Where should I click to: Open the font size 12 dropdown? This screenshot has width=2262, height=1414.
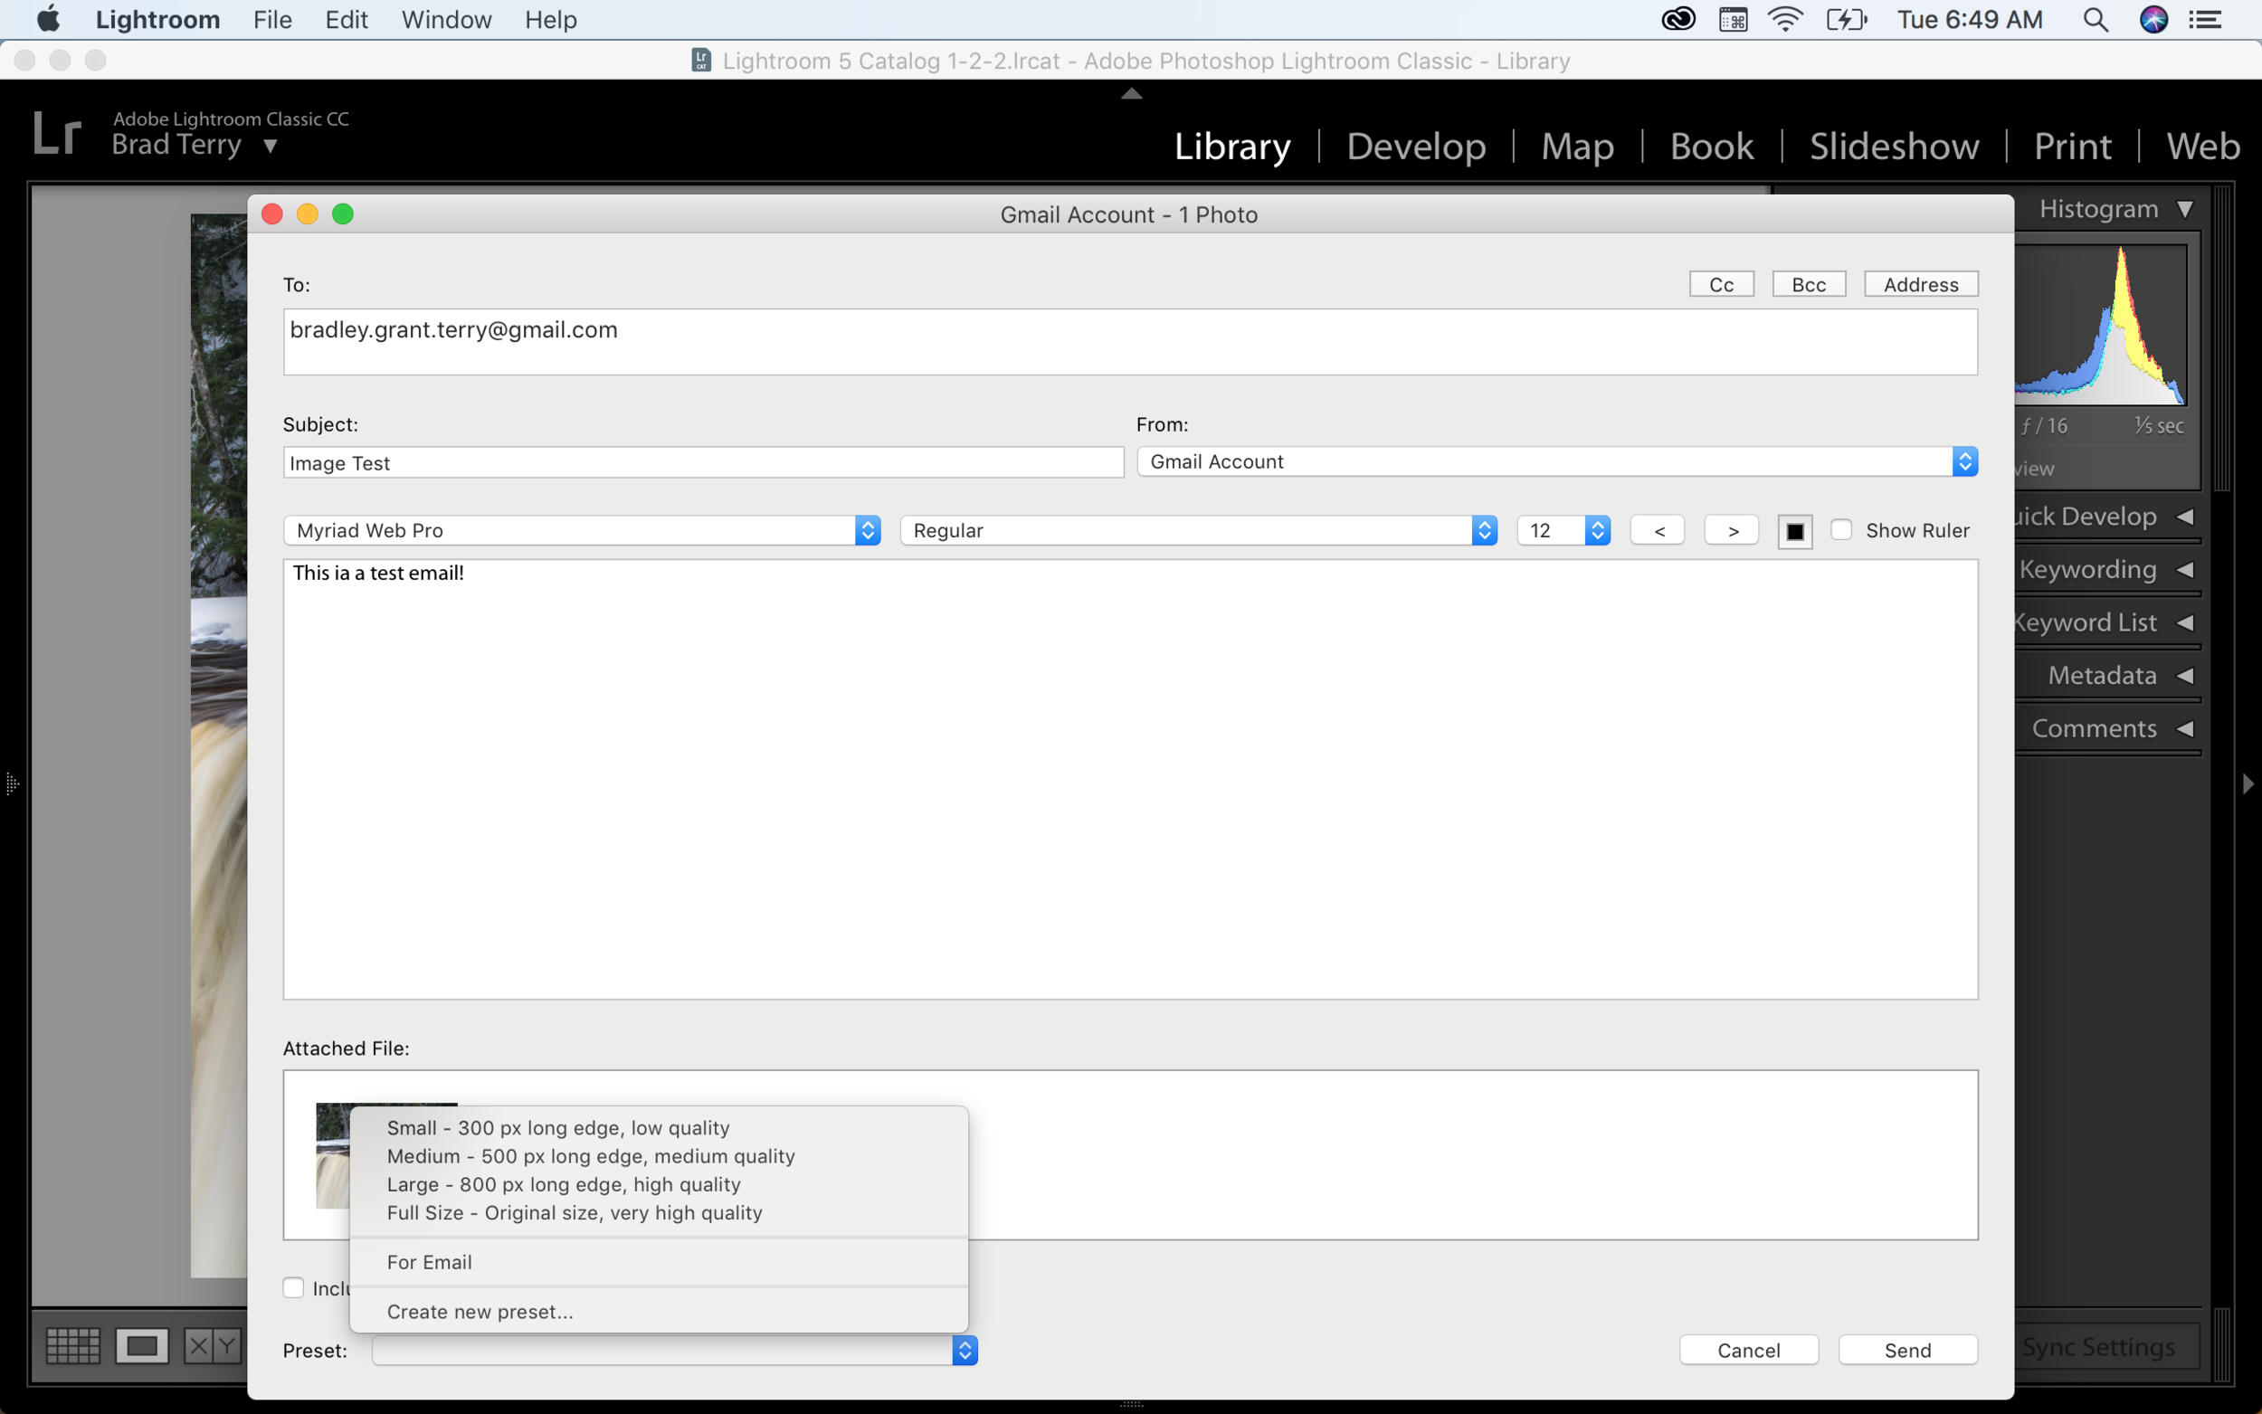1563,530
